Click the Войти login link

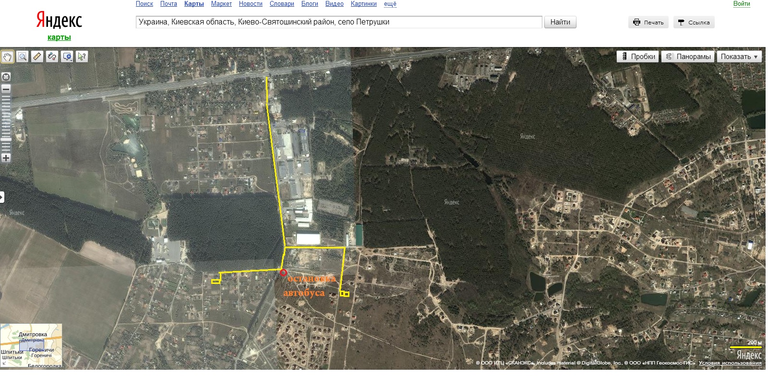click(x=742, y=4)
